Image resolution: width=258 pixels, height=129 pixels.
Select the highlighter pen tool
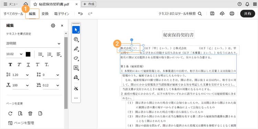[x=76, y=49]
